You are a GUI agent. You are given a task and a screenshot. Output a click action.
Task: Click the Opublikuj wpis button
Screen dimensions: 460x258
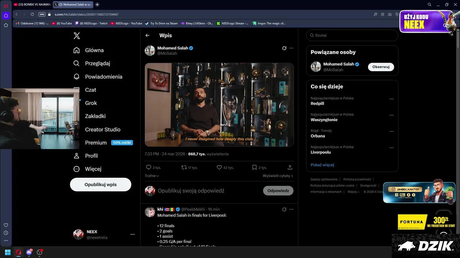[101, 185]
